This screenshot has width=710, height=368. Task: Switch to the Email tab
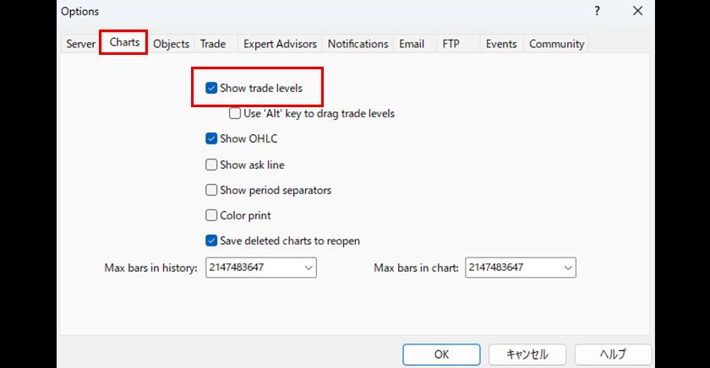(412, 44)
